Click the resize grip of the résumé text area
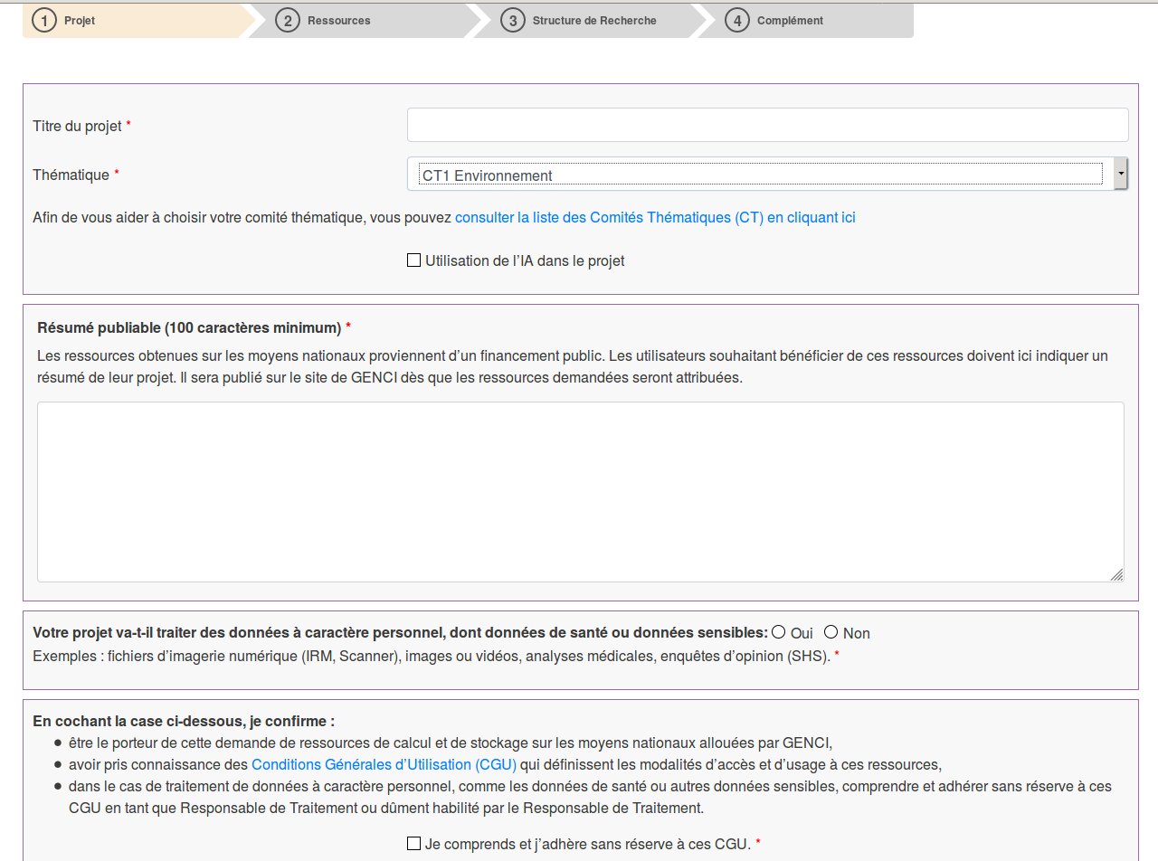The width and height of the screenshot is (1158, 861). click(1119, 575)
